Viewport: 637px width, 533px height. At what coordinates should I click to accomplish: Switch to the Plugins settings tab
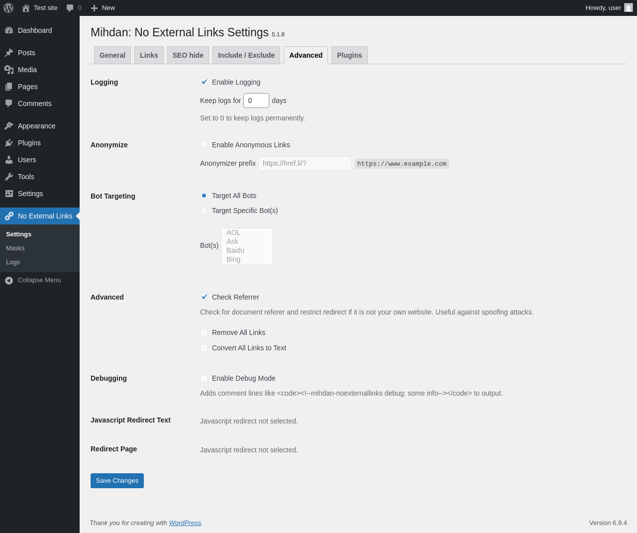tap(349, 55)
